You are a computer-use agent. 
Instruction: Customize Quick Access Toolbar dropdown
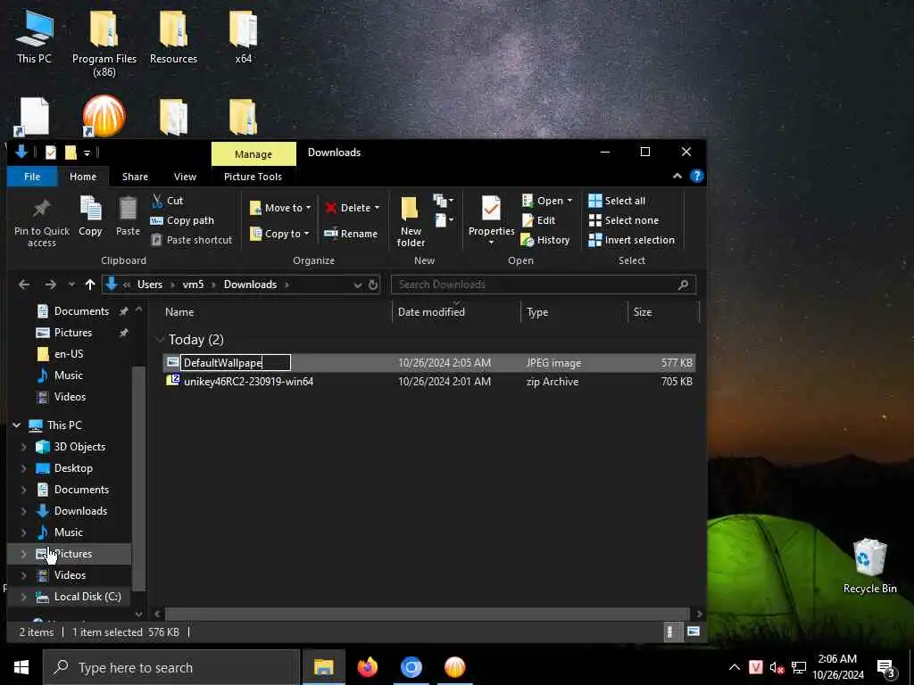pos(87,153)
